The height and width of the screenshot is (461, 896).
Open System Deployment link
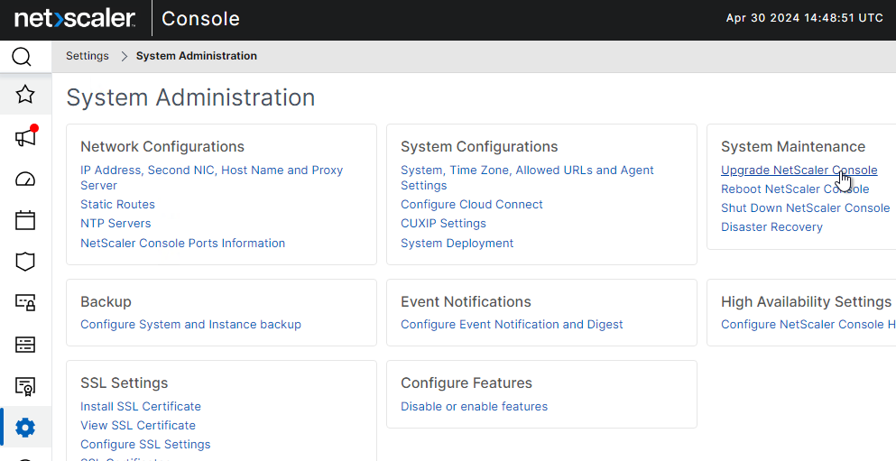tap(457, 244)
